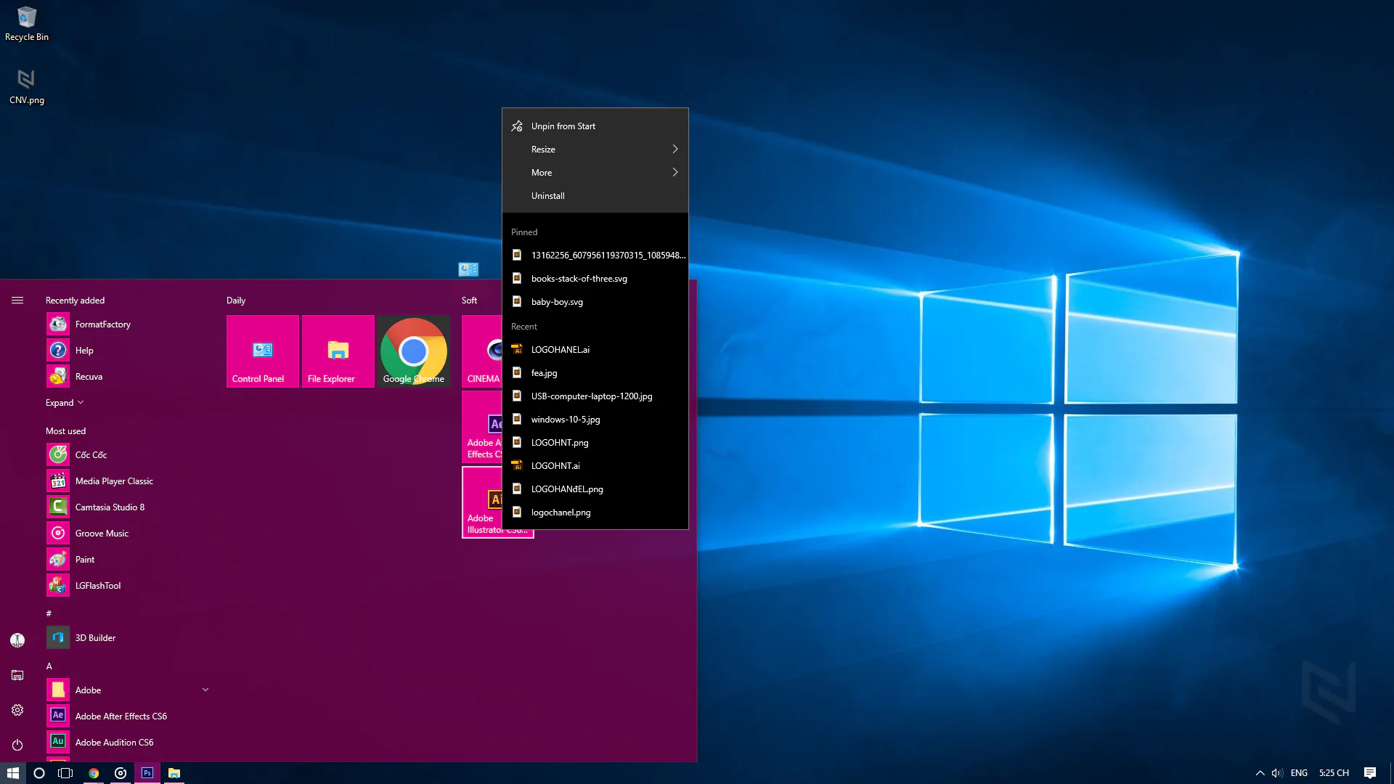
Task: Show hidden system tray icons
Action: 1260,773
